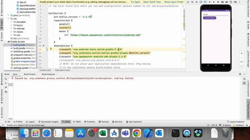Expand the java (generated) folder
Viewport: 250px width, 140px height.
8,16
